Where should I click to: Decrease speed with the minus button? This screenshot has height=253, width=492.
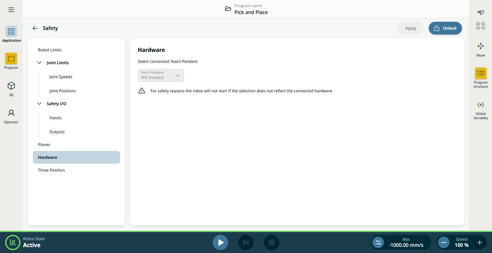click(444, 242)
